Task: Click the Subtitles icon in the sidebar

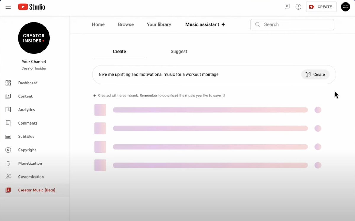Action: pos(8,137)
